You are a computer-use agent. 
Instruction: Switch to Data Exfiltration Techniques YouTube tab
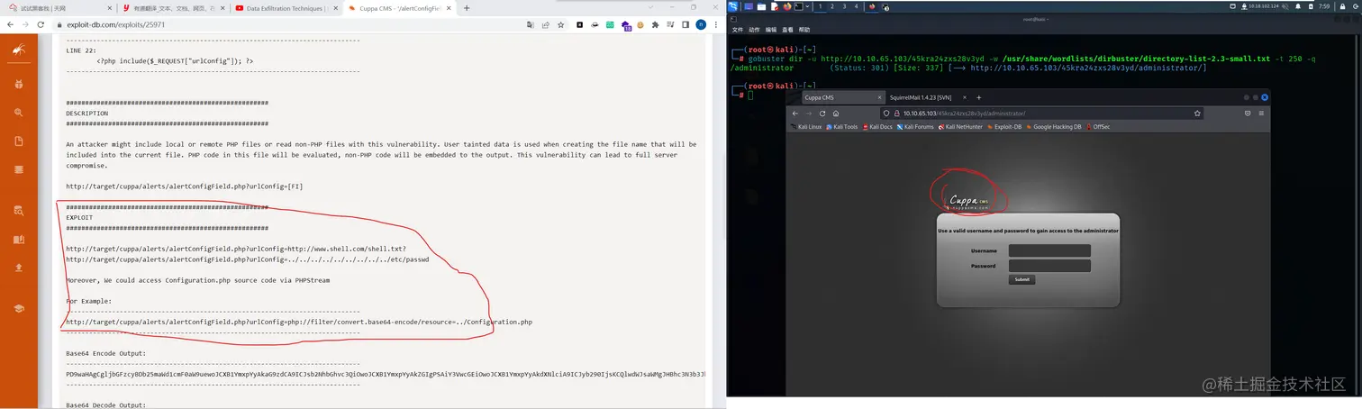286,8
